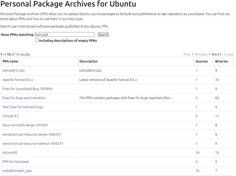Open the Apache Tomcat 8.5.x PPA
This screenshot has height=176, width=236.
tap(18, 80)
